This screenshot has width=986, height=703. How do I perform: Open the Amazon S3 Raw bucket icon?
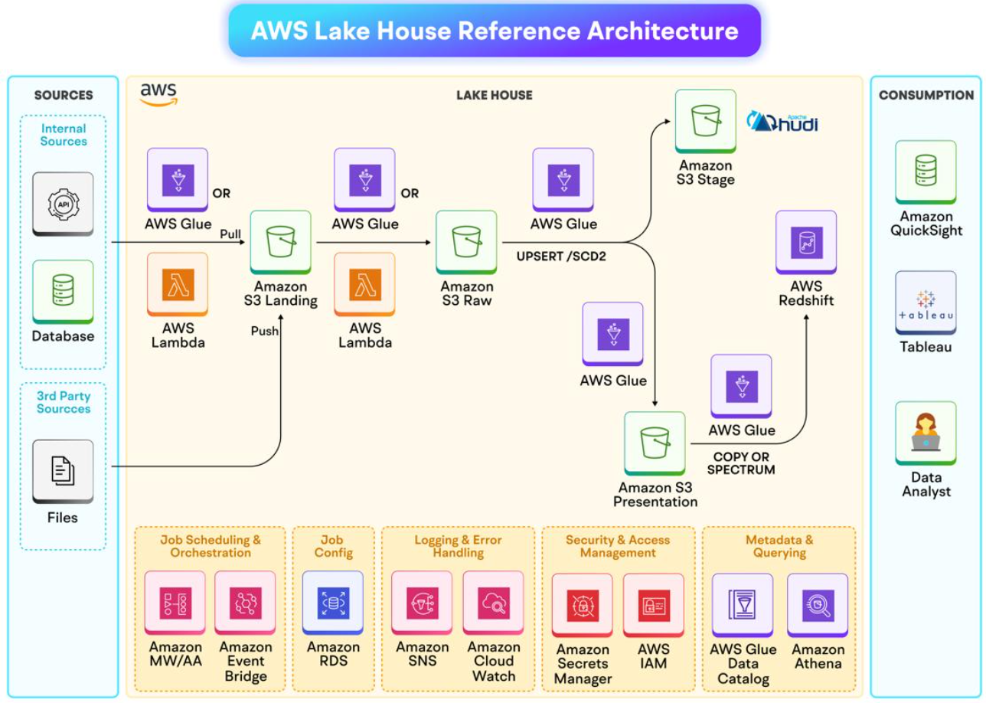tap(466, 243)
